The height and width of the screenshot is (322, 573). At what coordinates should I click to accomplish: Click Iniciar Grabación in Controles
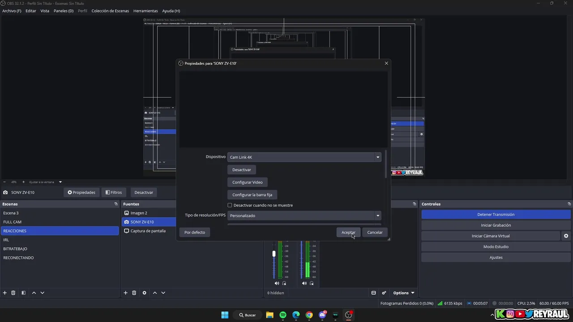(x=496, y=225)
